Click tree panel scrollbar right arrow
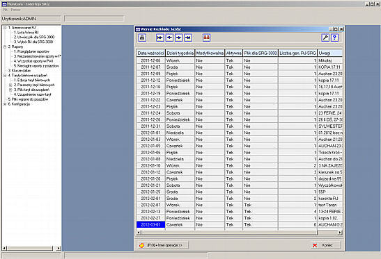The width and height of the screenshot is (381, 259). pyautogui.click(x=59, y=249)
